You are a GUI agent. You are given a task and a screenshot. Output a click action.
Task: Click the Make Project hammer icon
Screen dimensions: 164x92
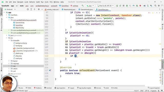pos(83,6)
